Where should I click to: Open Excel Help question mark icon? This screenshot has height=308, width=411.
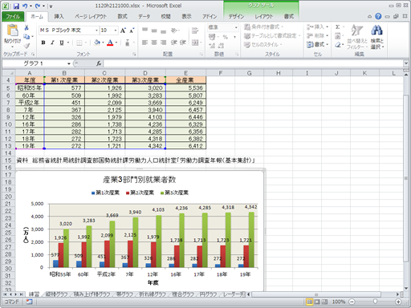[378, 16]
